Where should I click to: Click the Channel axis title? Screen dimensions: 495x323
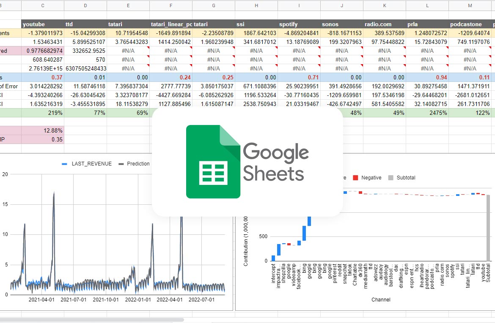click(x=381, y=299)
